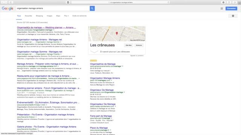Screen dimensions: 241x135
Task: Click the Itinéraire button for Les crâneuses
Action: 139,45
